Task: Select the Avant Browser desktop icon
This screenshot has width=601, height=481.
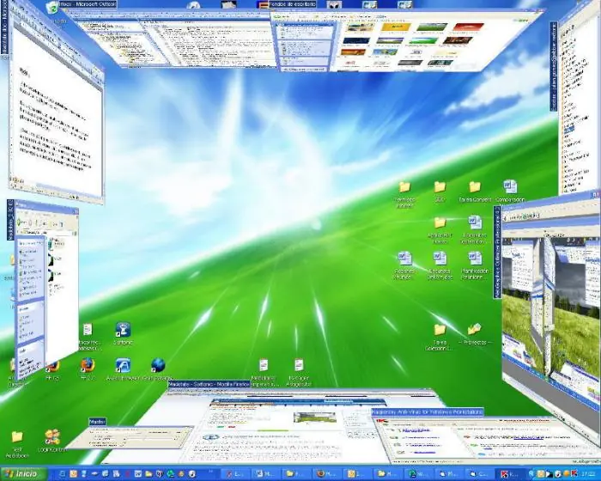Action: (123, 366)
